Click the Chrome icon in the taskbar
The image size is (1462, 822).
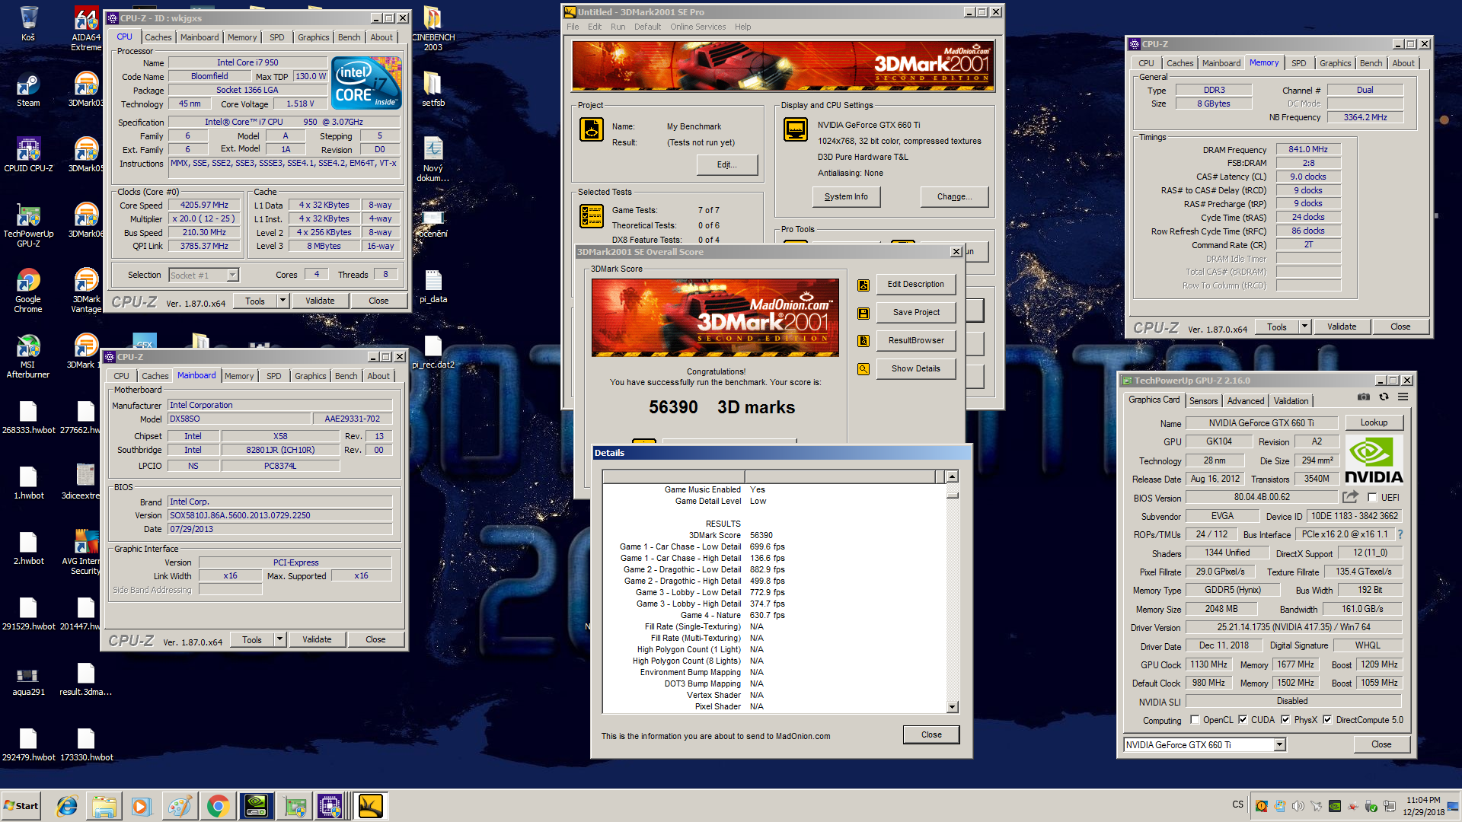pyautogui.click(x=218, y=806)
